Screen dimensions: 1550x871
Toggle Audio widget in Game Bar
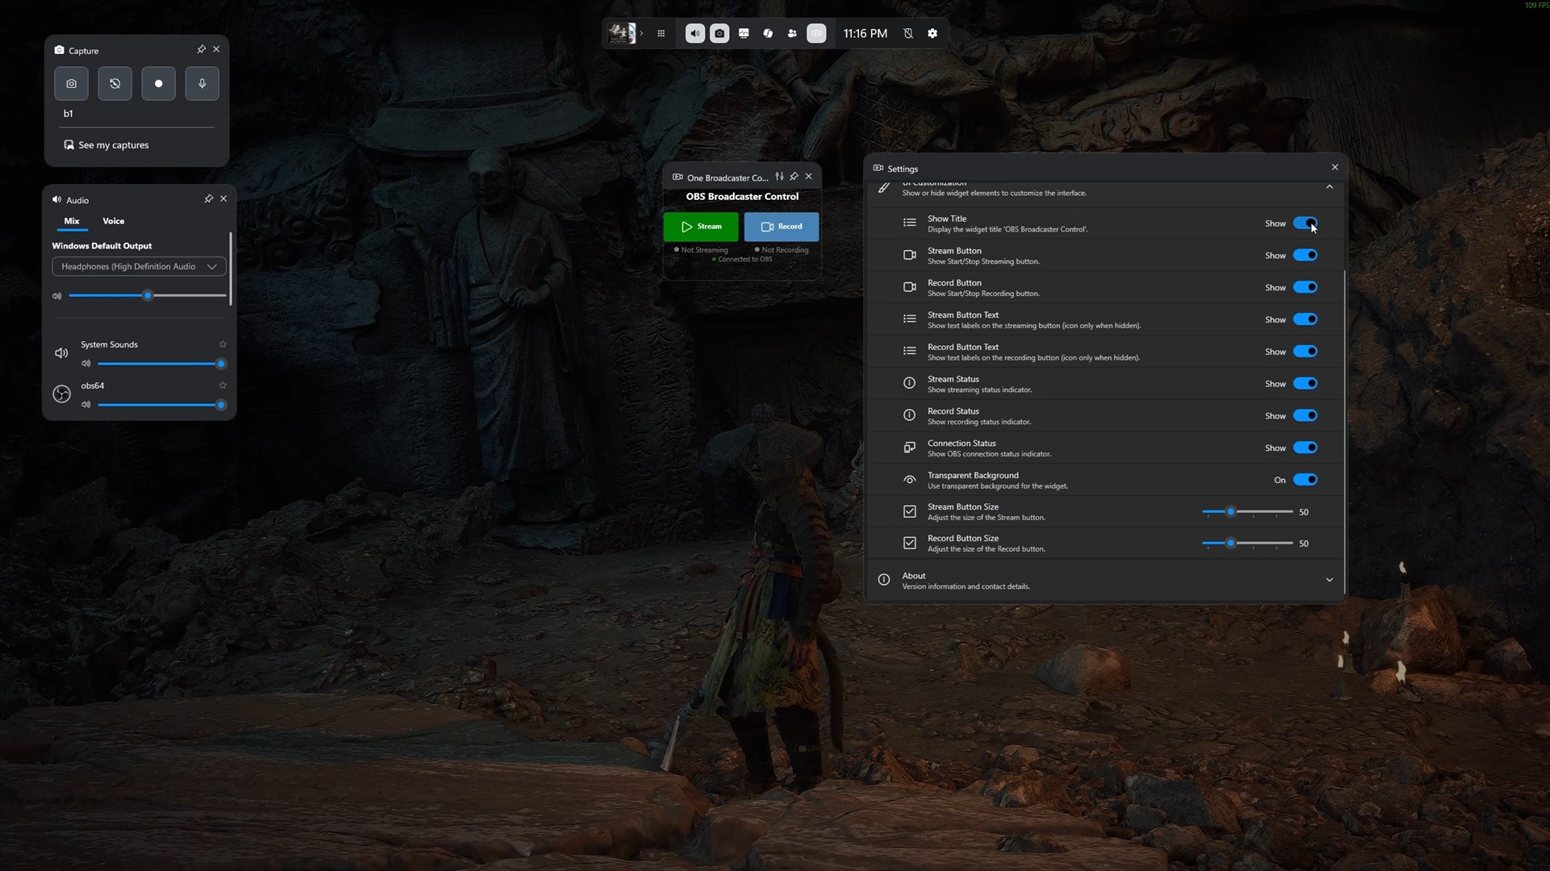694,34
